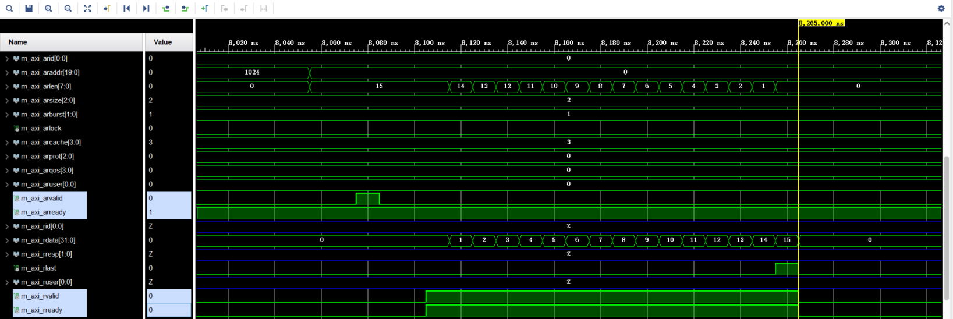Screen dimensions: 953x319
Task: Click value cell 1 of m_axi_arready
Action: [x=169, y=212]
